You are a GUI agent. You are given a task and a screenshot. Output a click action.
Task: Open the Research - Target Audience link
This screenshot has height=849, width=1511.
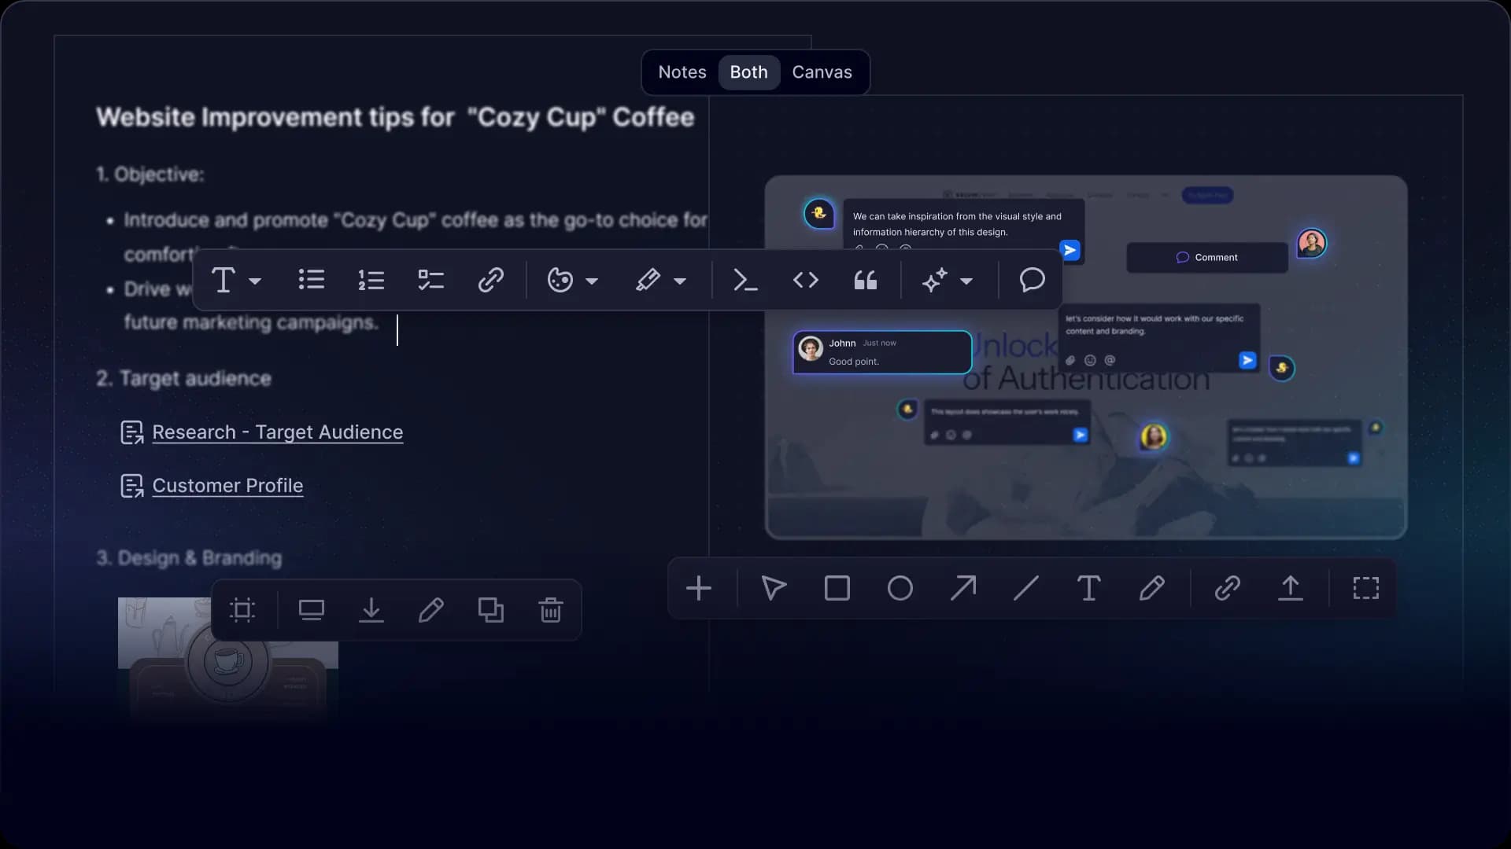pos(277,432)
